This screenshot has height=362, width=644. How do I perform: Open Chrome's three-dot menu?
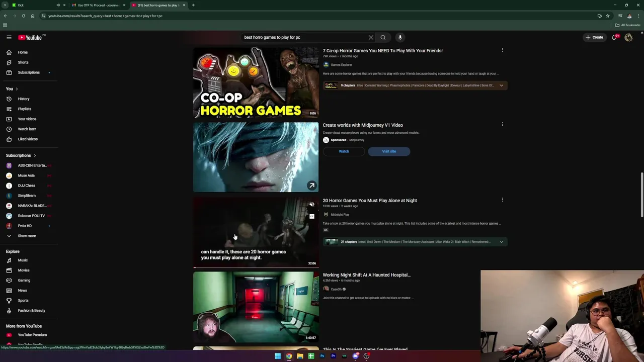[x=638, y=16]
